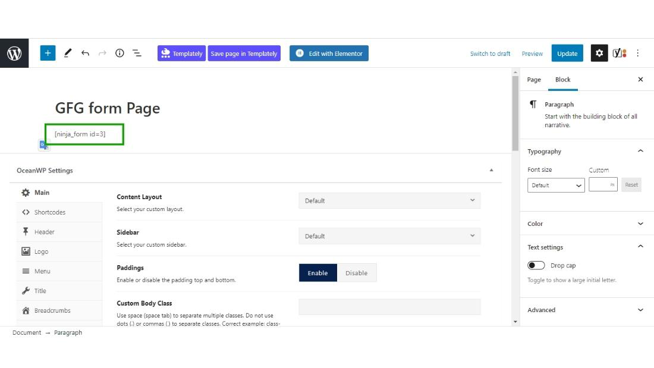Switch to the Page tab

pos(534,80)
